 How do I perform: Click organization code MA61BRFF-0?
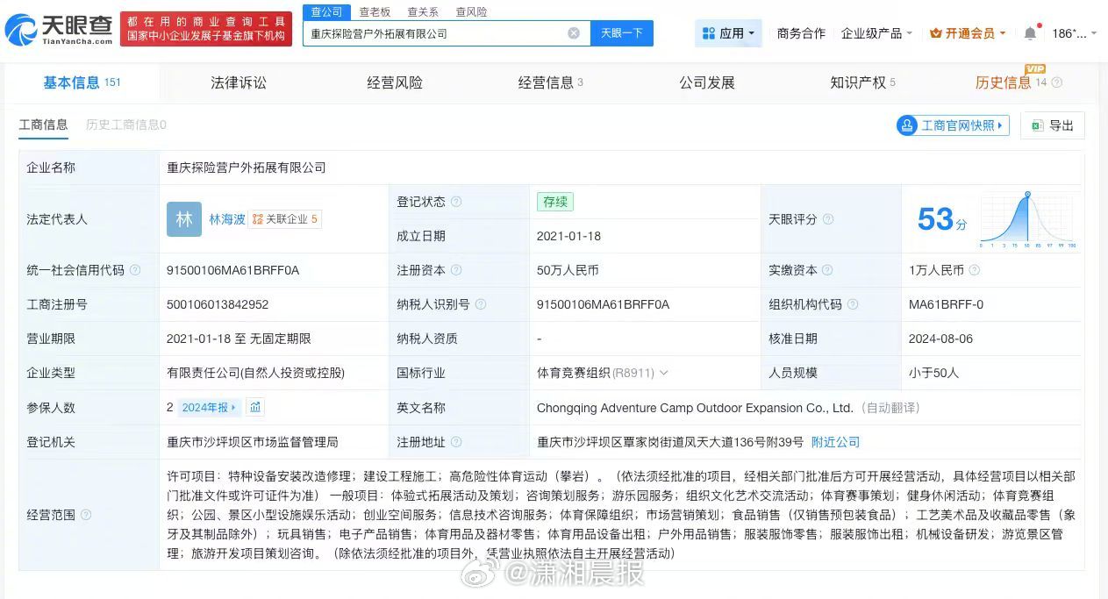click(x=946, y=304)
